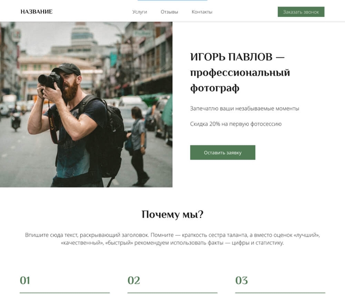Click the Впишите сюда текст description paragraph
Image resolution: width=345 pixels, height=297 pixels.
click(x=173, y=239)
